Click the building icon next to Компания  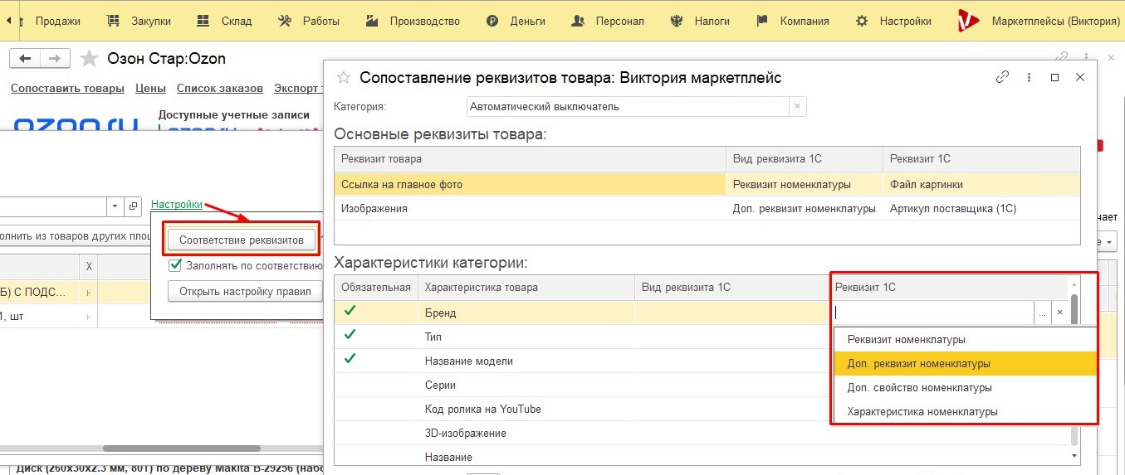tap(763, 21)
